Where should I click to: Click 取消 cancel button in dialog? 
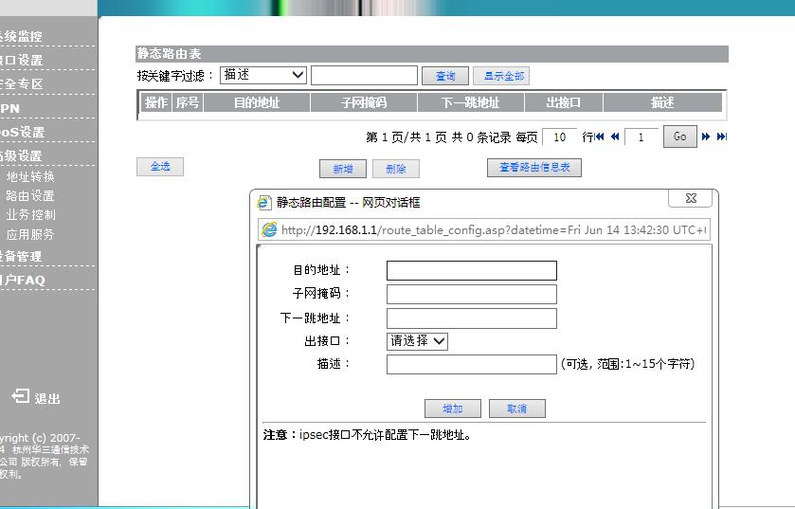coord(517,409)
